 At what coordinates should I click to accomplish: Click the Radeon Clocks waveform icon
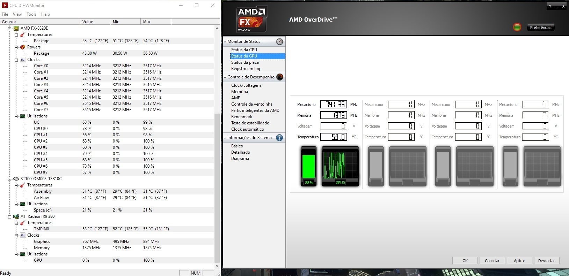tap(23, 235)
